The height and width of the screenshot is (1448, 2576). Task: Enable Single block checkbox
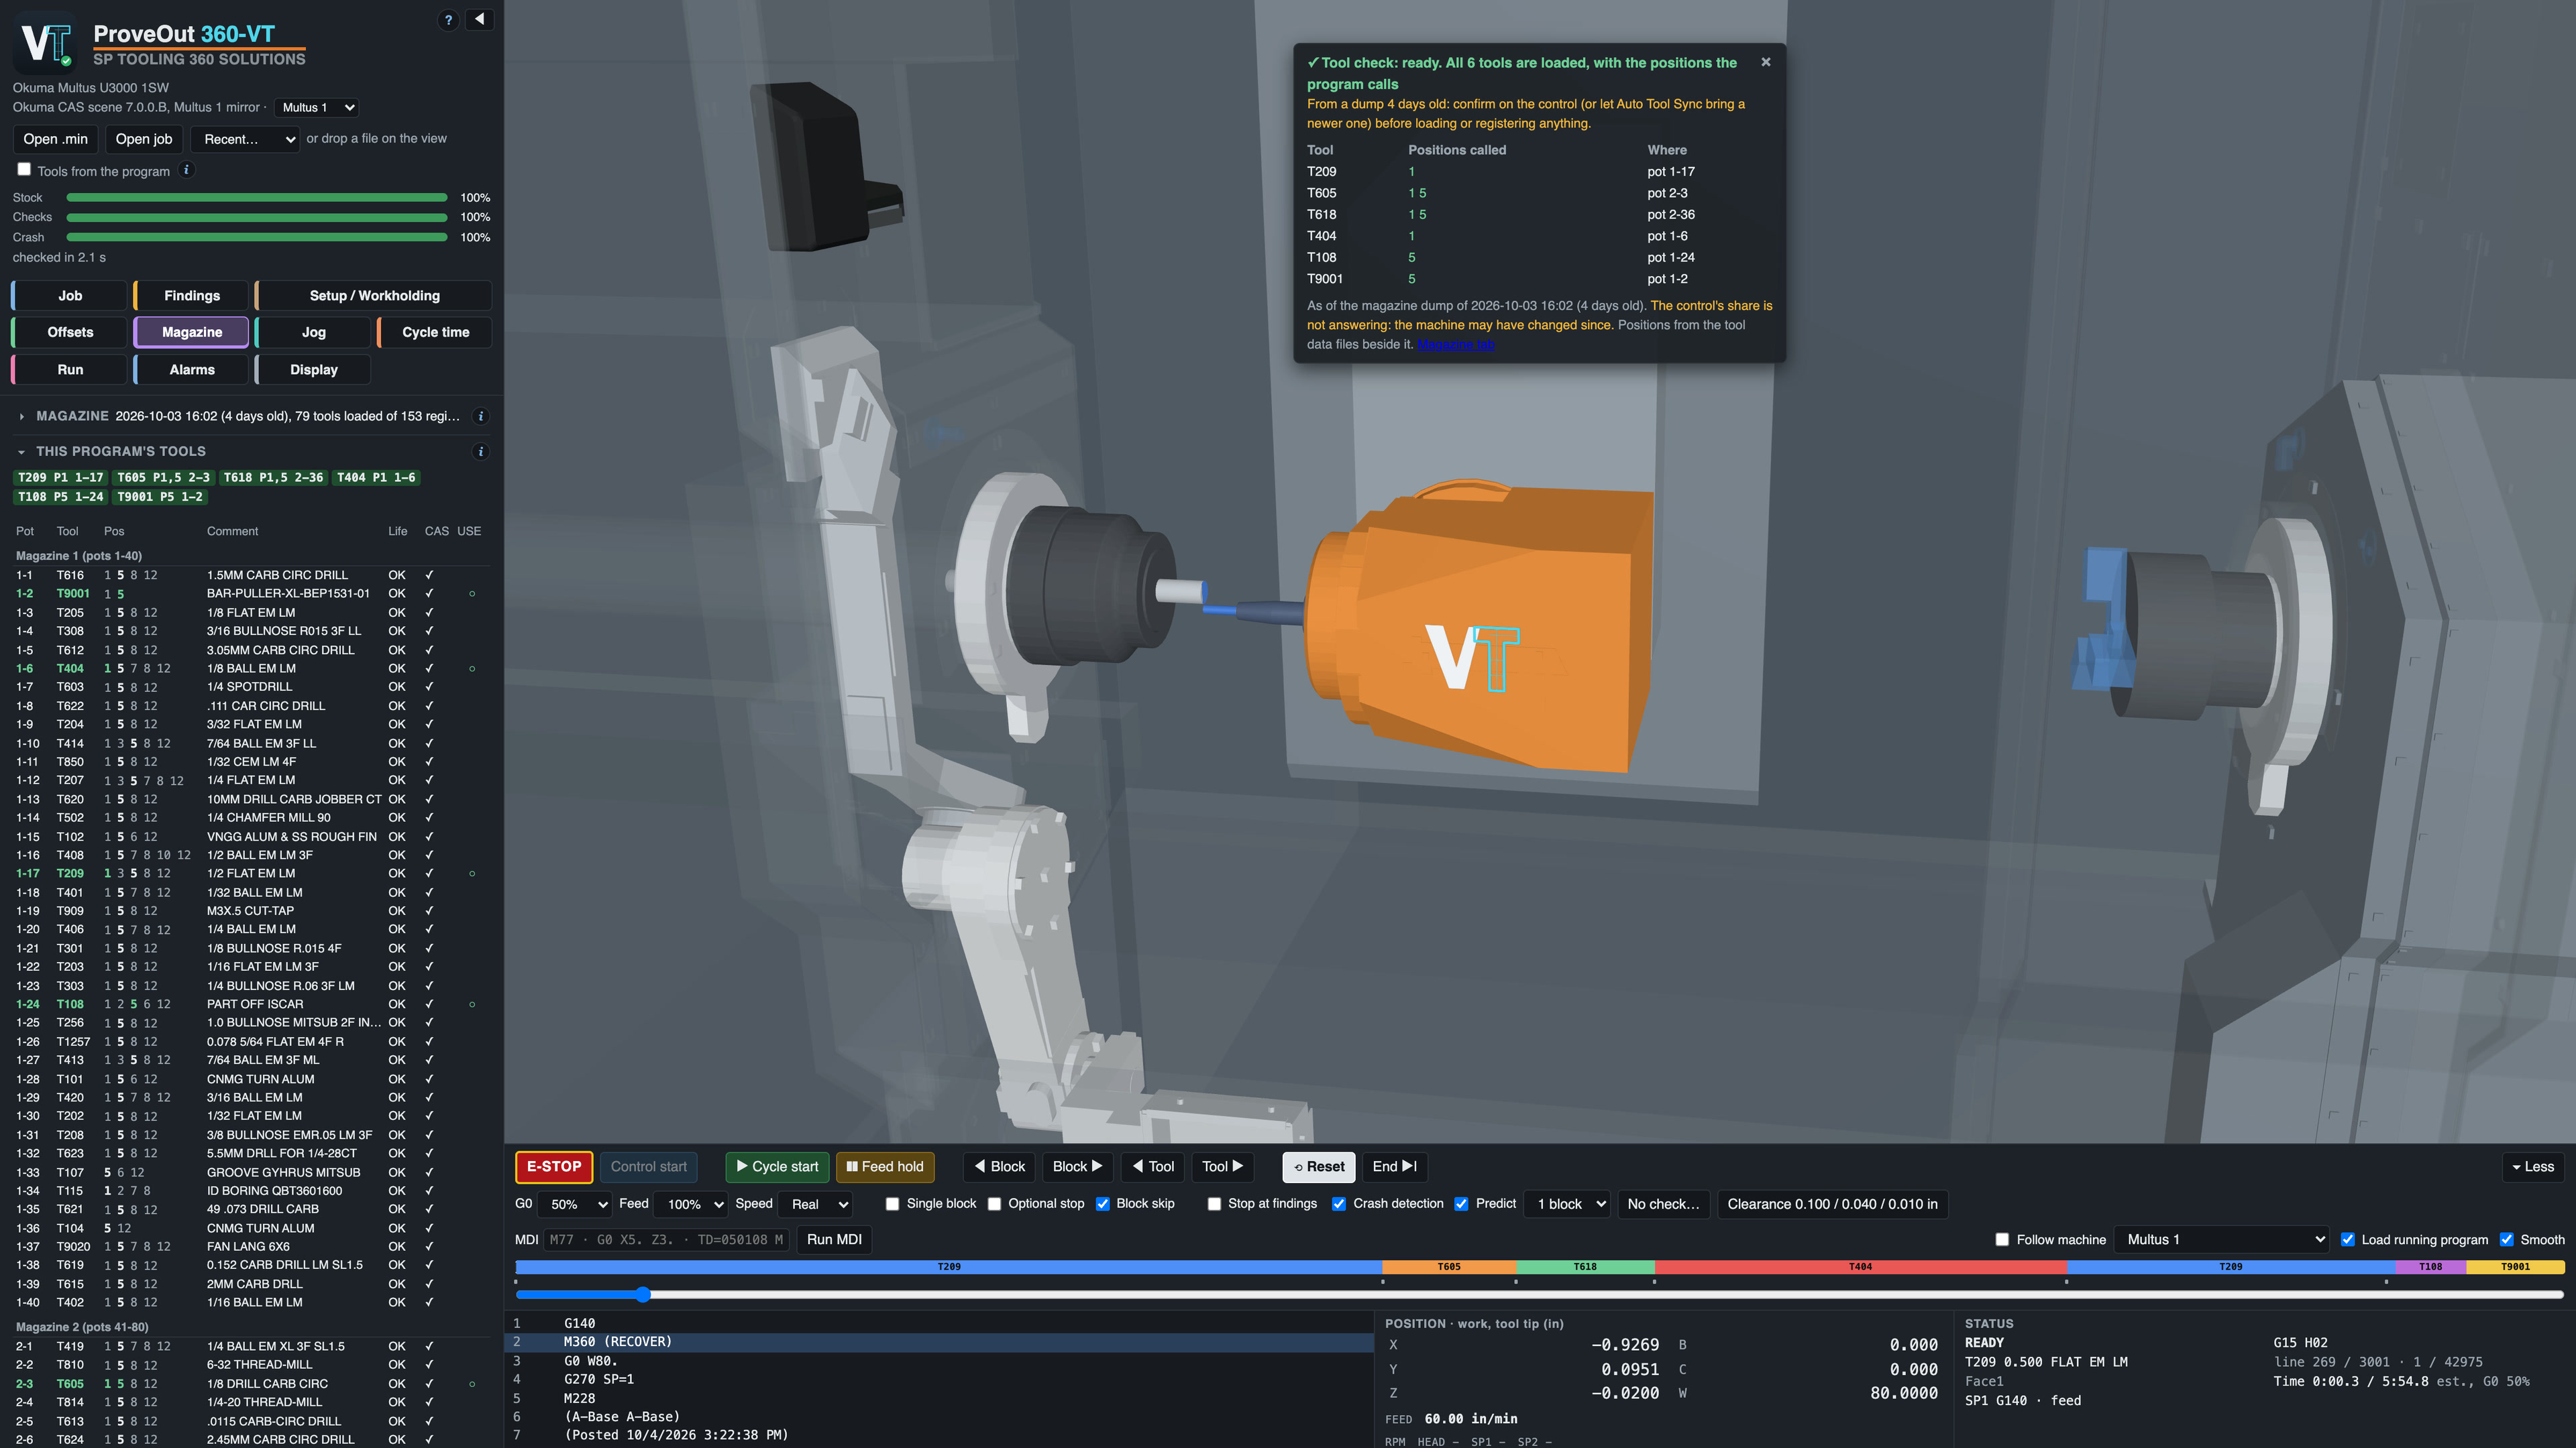[892, 1204]
